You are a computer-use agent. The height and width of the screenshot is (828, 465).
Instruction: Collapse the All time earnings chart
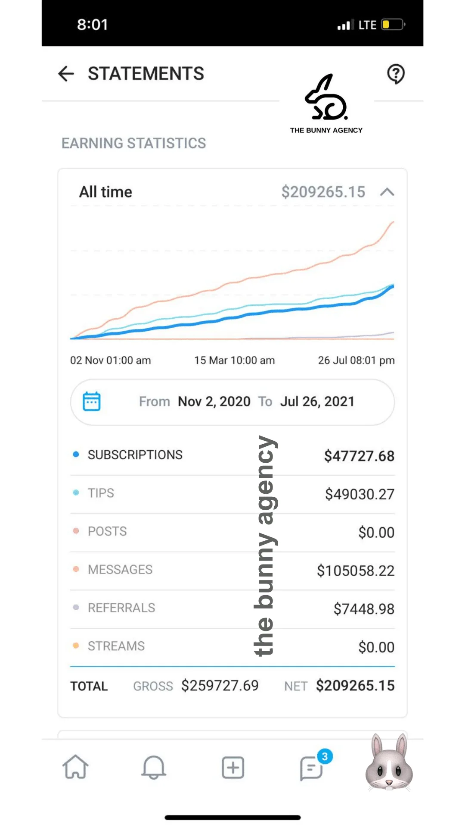coord(387,192)
